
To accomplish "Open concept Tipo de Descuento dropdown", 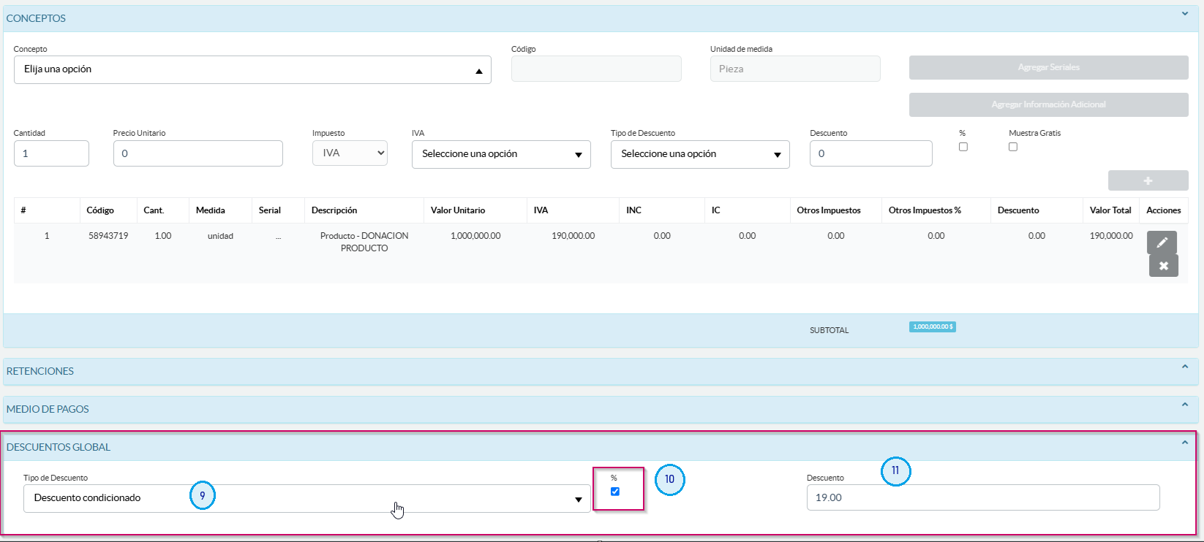I will (x=700, y=154).
